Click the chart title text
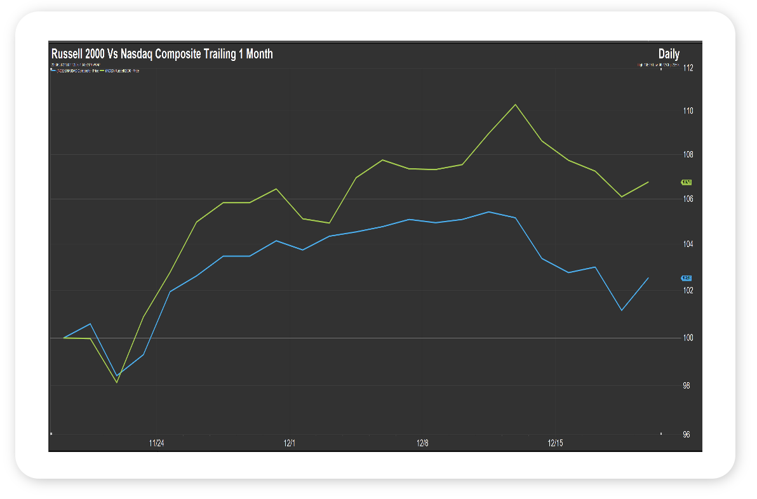Viewport: 757px width, 499px height. pos(162,54)
